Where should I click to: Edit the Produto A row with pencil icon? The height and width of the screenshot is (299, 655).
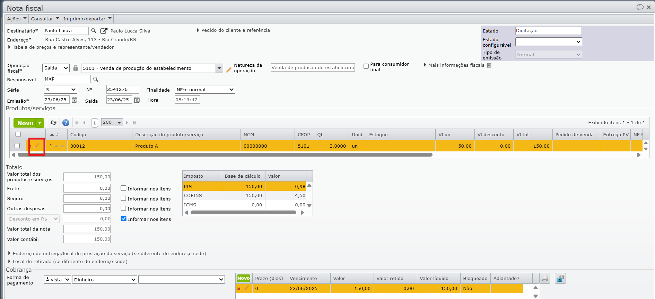pos(37,146)
